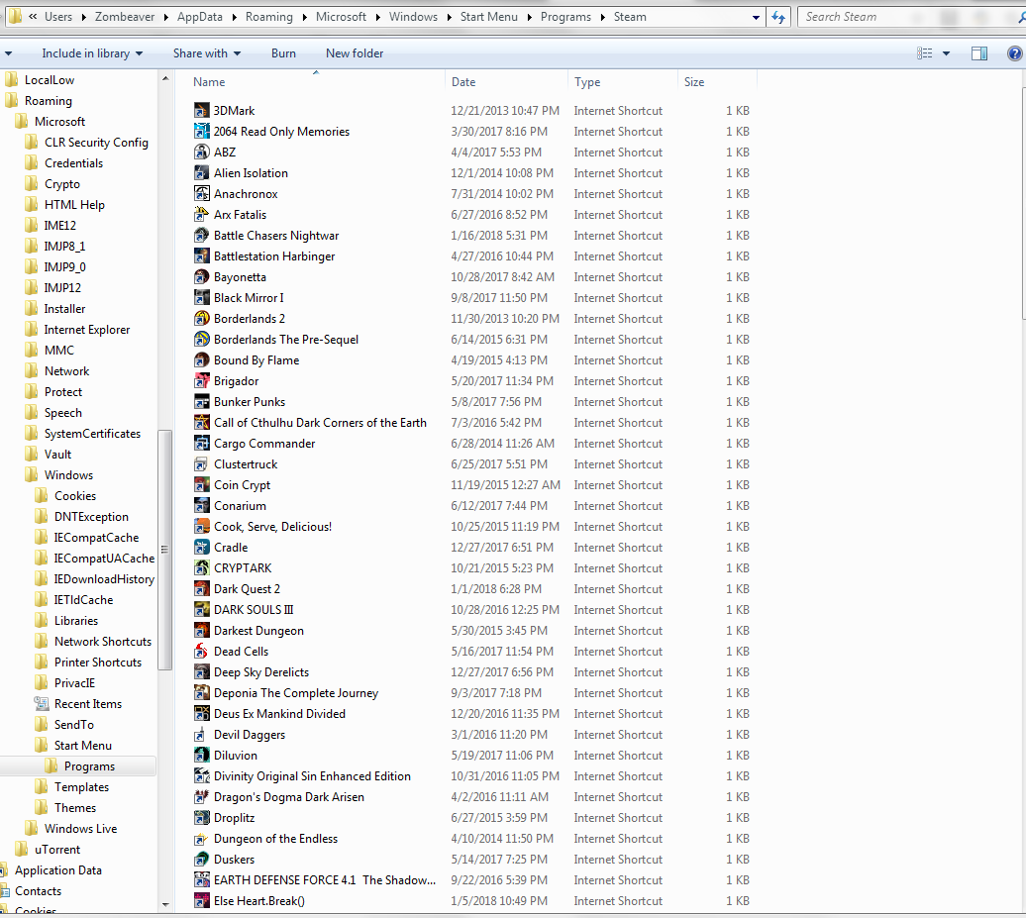Click the New folder button

click(x=355, y=53)
